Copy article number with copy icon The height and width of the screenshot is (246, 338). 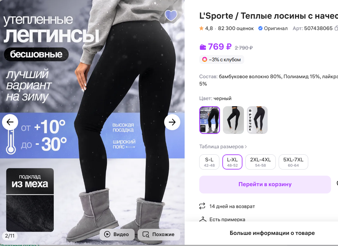coord(336,28)
